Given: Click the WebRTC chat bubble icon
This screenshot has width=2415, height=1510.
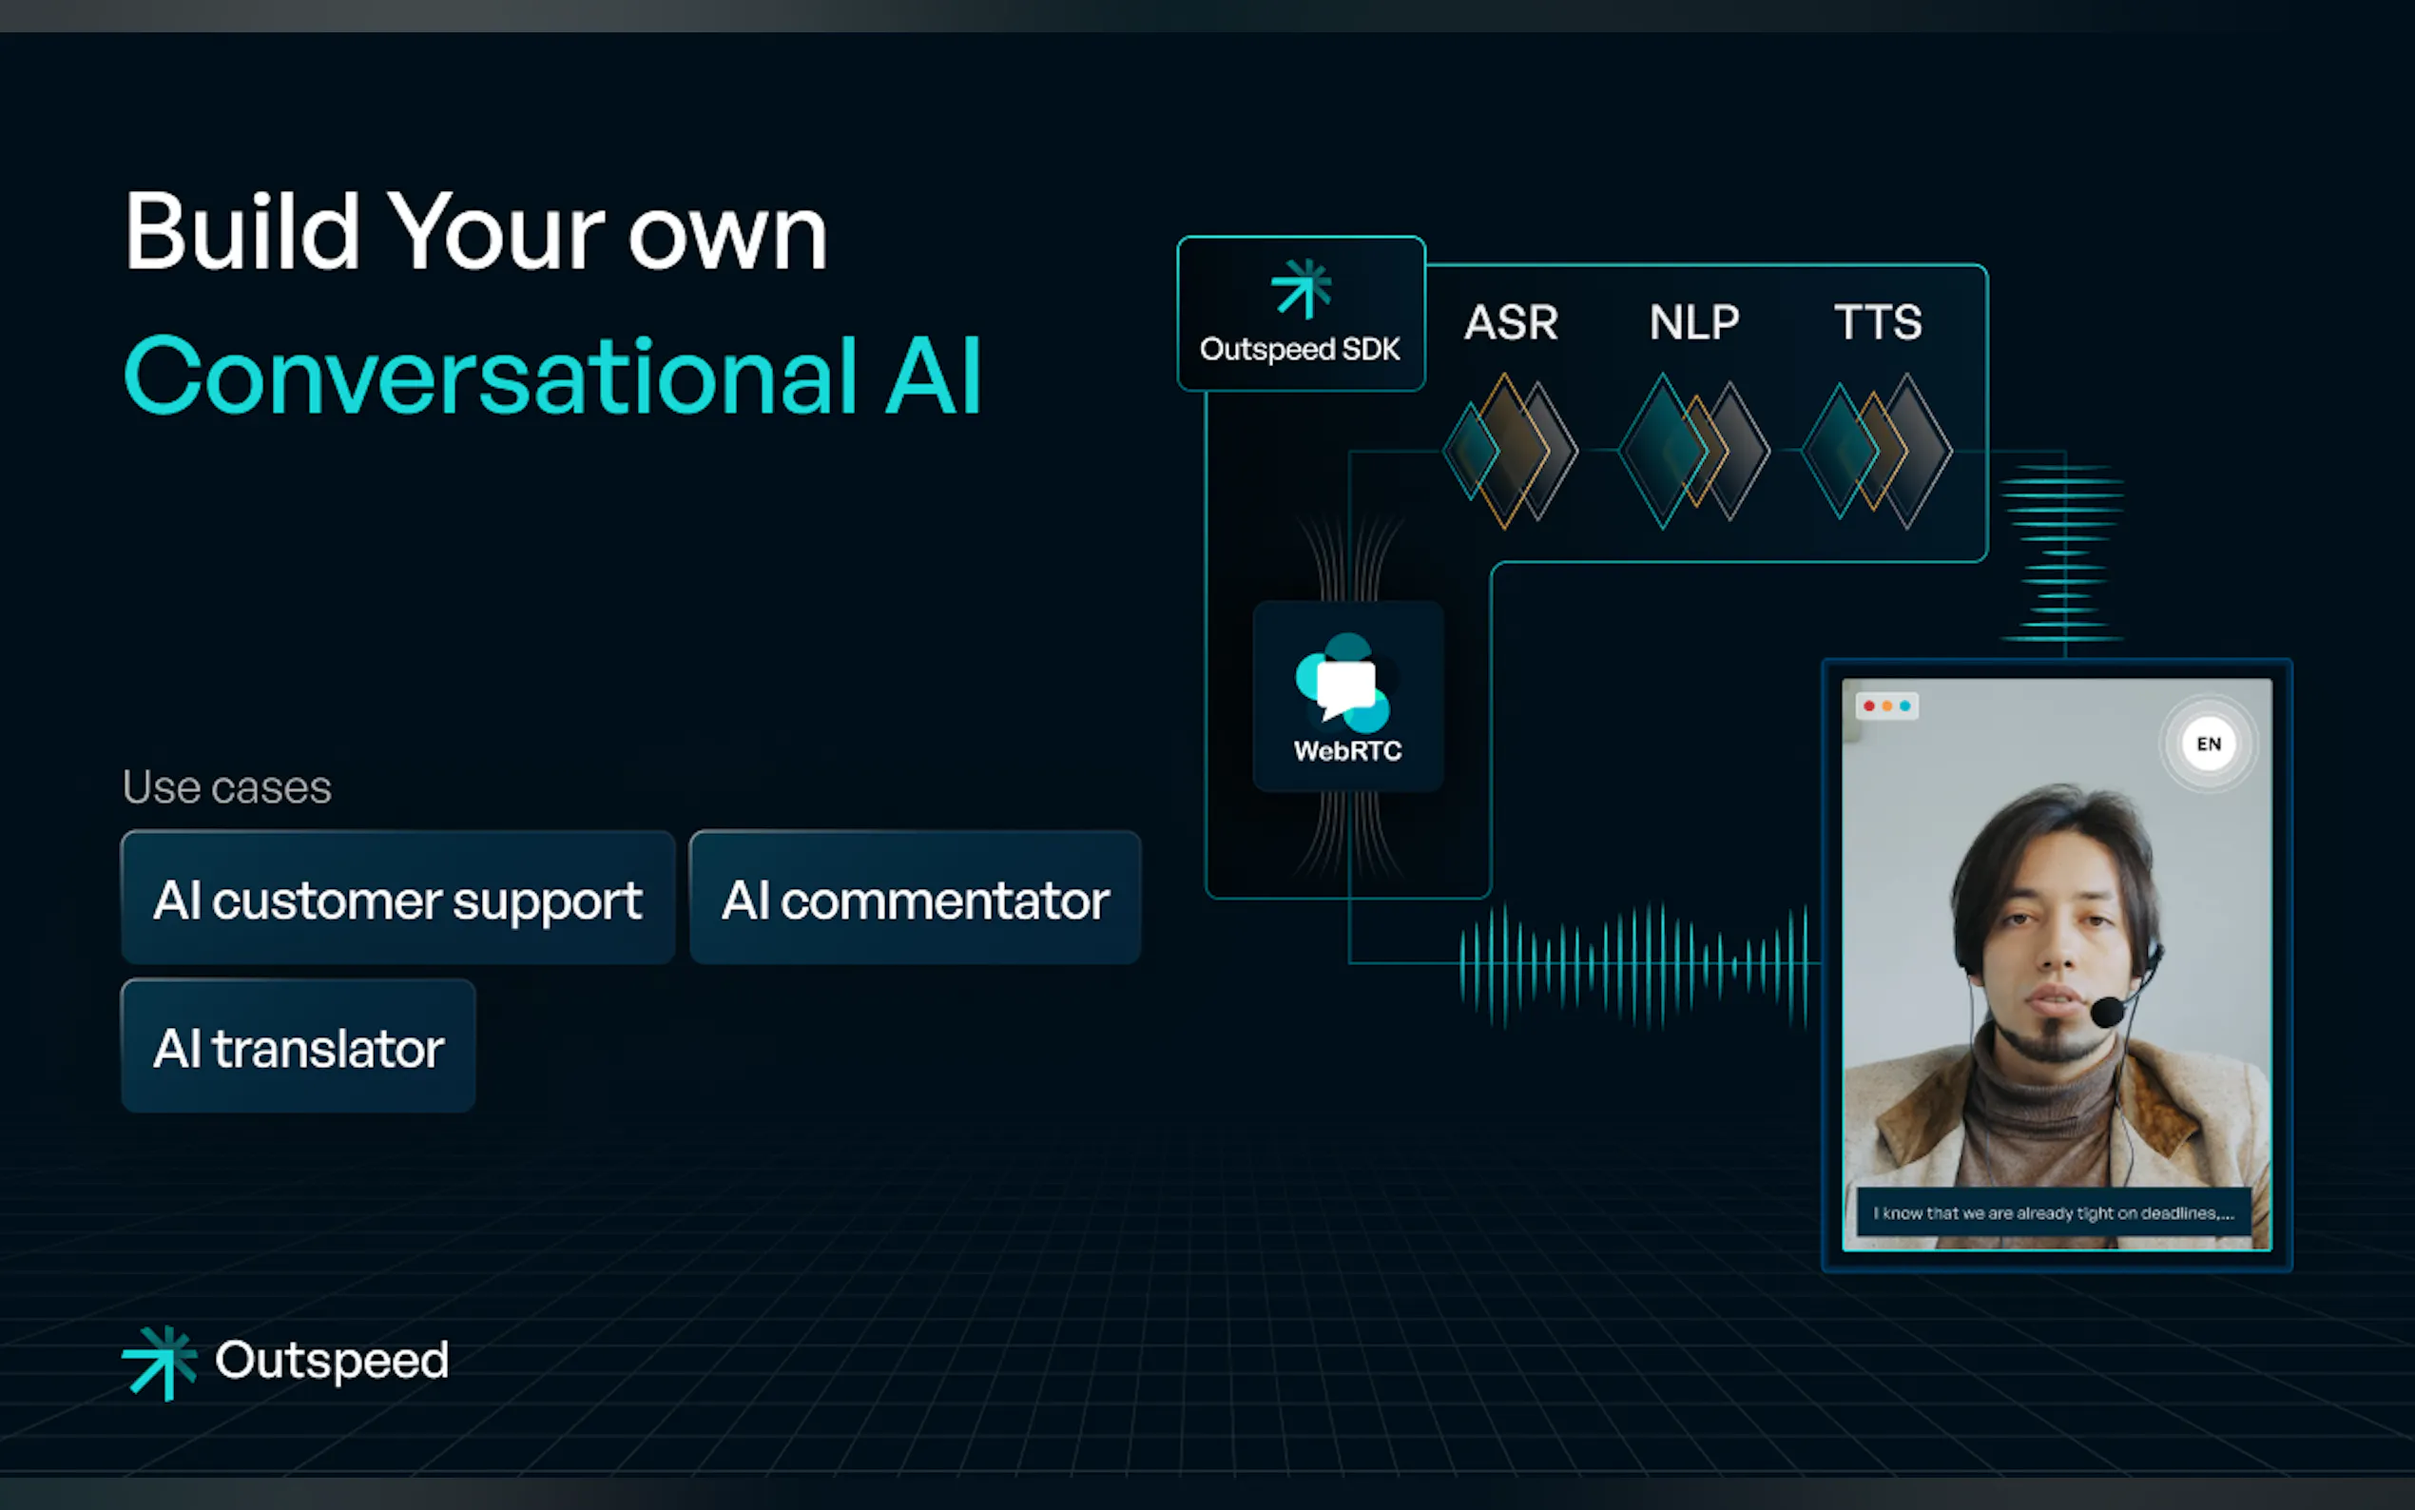Looking at the screenshot, I should tap(1344, 685).
